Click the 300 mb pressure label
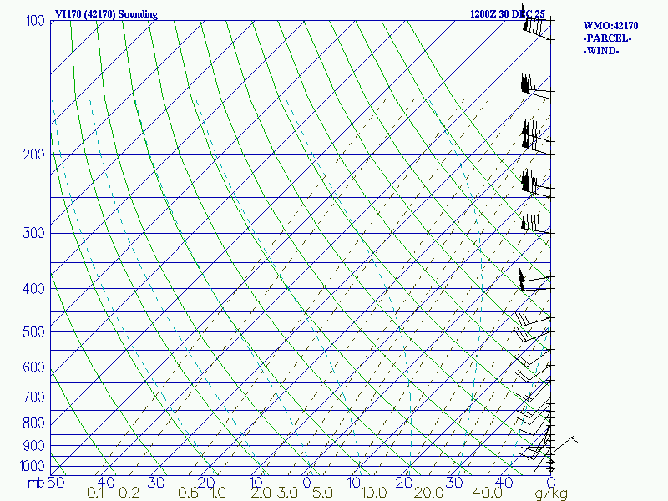This screenshot has height=501, width=668. (x=33, y=233)
